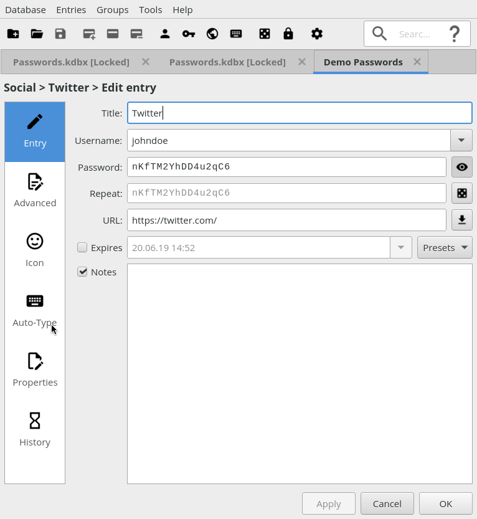Image resolution: width=477 pixels, height=519 pixels.
Task: Enable the Expires checkbox
Action: [x=82, y=247]
